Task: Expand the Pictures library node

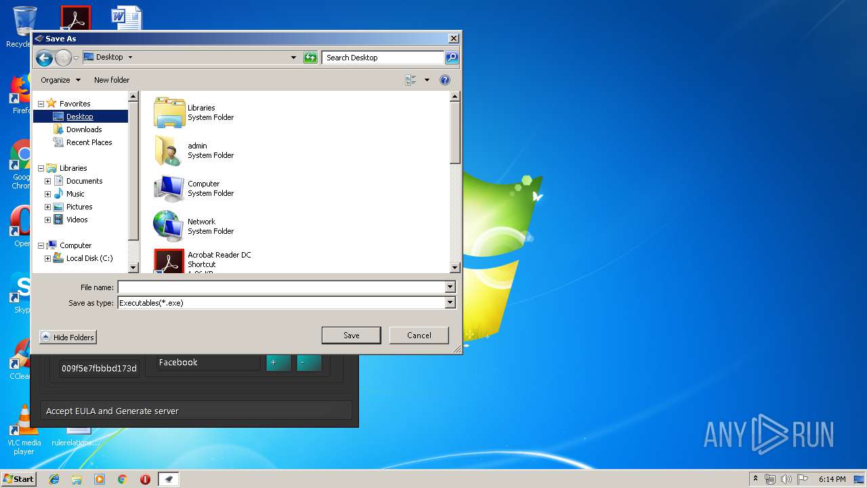Action: pyautogui.click(x=48, y=207)
